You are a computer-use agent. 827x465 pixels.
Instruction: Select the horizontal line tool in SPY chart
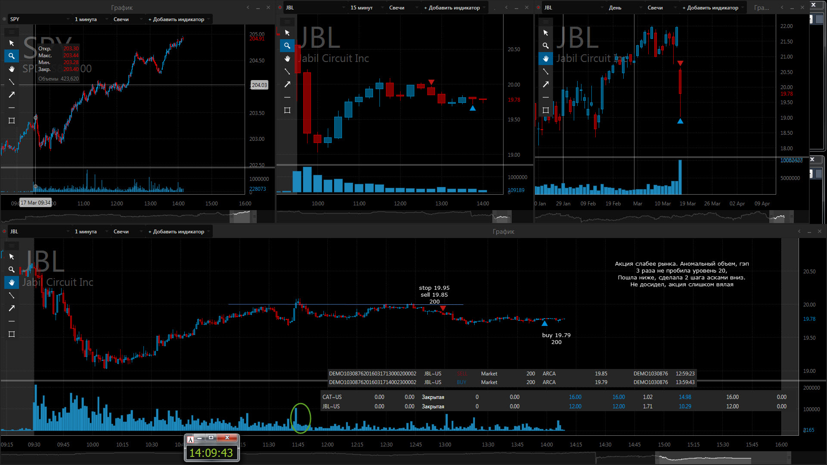[12, 108]
